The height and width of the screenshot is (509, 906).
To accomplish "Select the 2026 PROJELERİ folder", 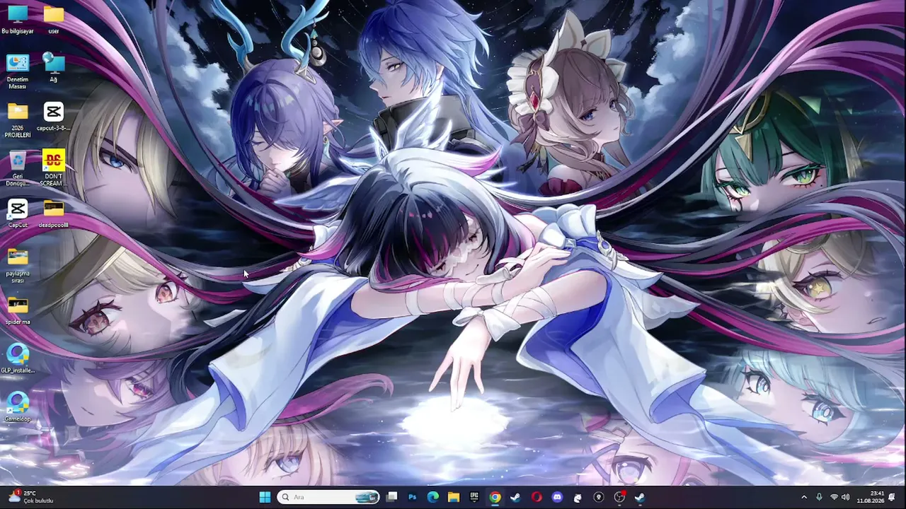I will [x=18, y=120].
